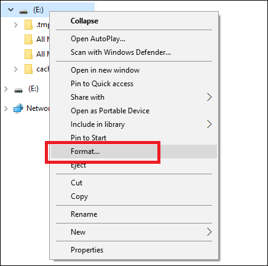Click the Network icon in tree
The height and width of the screenshot is (266, 268).
click(x=18, y=108)
